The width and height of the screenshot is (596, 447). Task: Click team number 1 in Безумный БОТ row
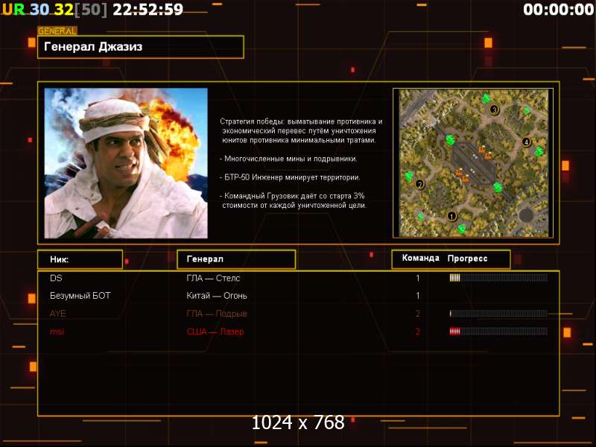[418, 296]
